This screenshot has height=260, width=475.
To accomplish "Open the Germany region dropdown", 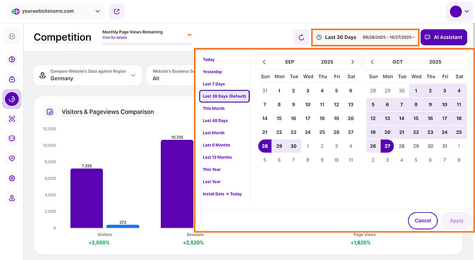I will coord(87,74).
